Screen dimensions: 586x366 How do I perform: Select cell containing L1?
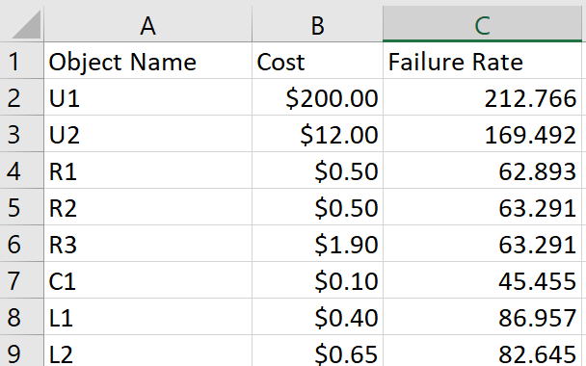click(148, 317)
